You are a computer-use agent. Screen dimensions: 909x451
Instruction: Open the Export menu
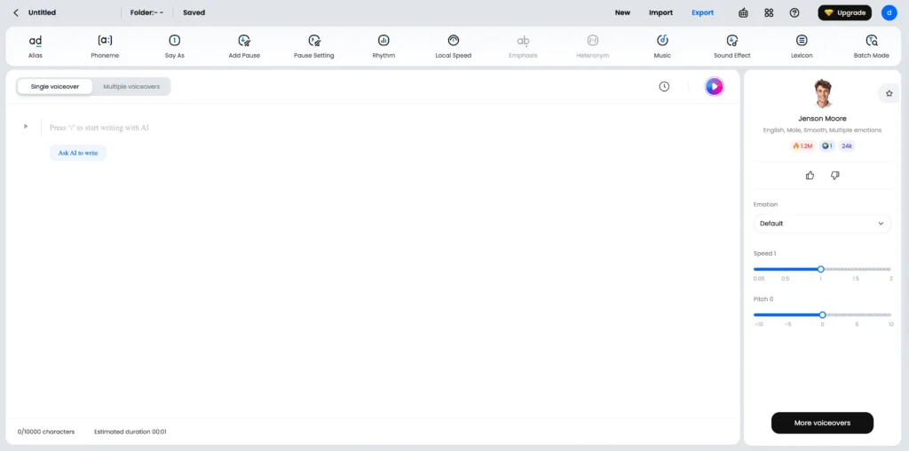702,13
